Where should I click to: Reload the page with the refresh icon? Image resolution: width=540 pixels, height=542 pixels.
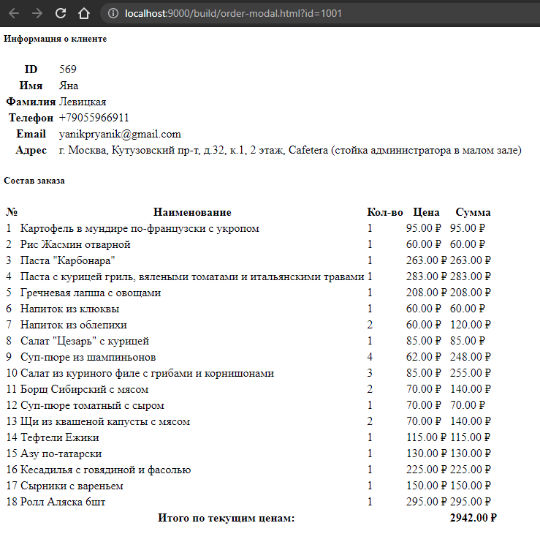click(61, 13)
